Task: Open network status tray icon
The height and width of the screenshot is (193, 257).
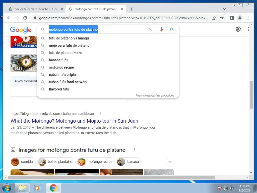Action: (226, 188)
